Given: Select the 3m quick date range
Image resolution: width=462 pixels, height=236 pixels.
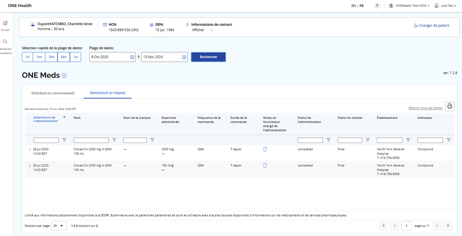Looking at the screenshot, I should coord(51,57).
